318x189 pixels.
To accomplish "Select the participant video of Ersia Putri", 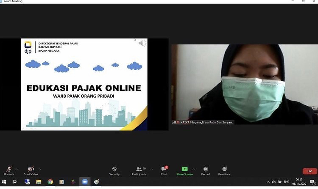I will pos(245,82).
